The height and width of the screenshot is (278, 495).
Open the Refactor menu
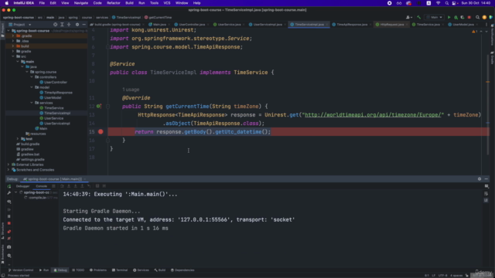114,3
